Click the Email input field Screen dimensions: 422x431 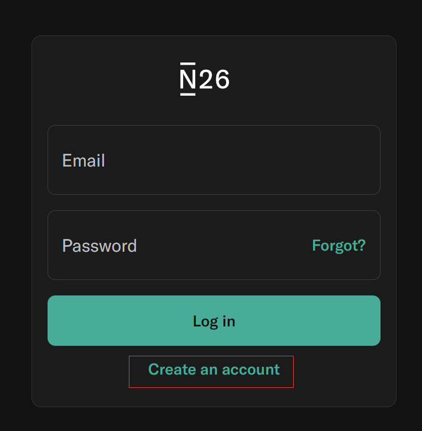(x=213, y=160)
